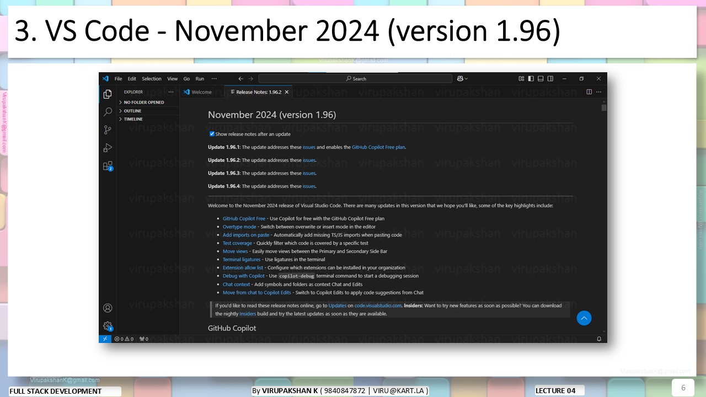Screen dimensions: 706x397
Task: Open the Go menu
Action: (186, 79)
